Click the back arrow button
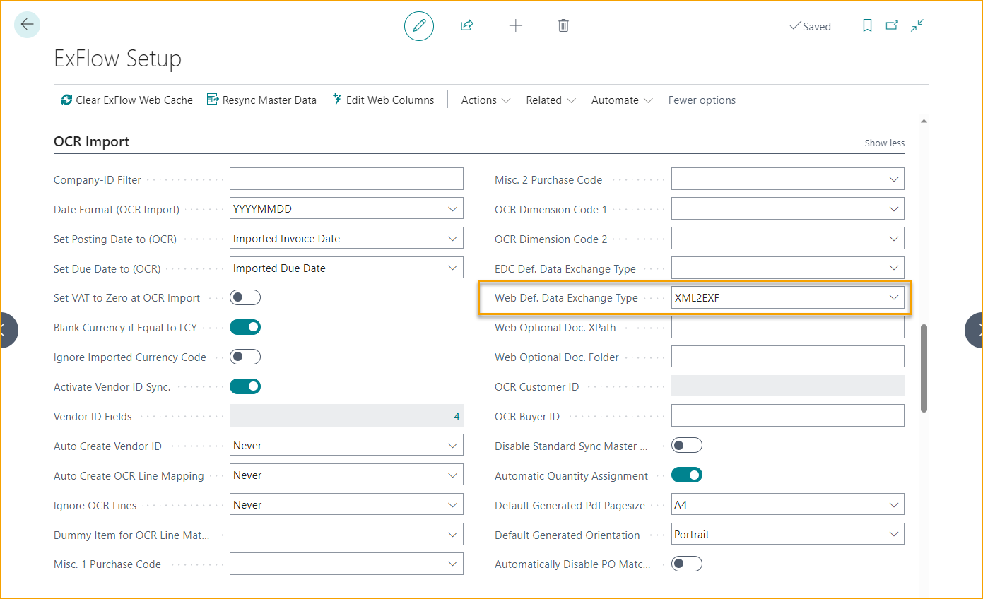The width and height of the screenshot is (983, 599). (x=27, y=25)
